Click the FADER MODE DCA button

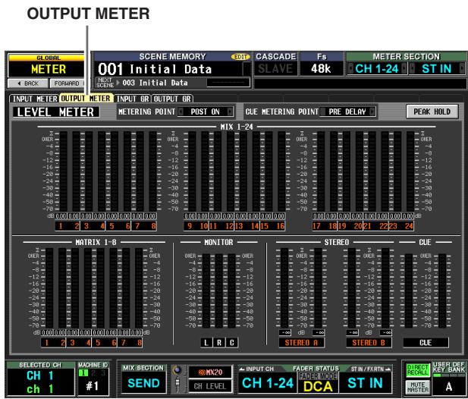(318, 383)
